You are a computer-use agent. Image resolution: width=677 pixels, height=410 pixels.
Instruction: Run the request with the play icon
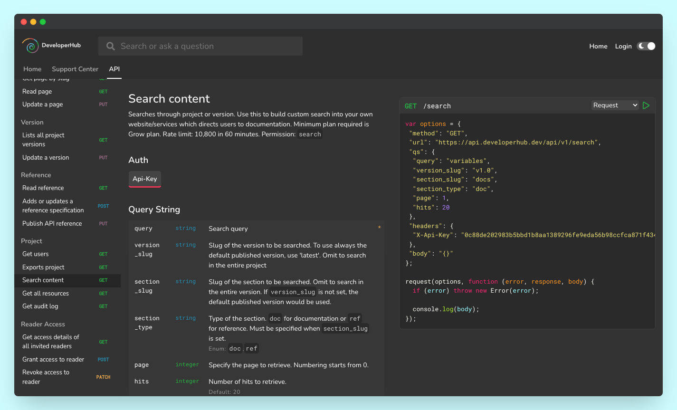coord(646,105)
